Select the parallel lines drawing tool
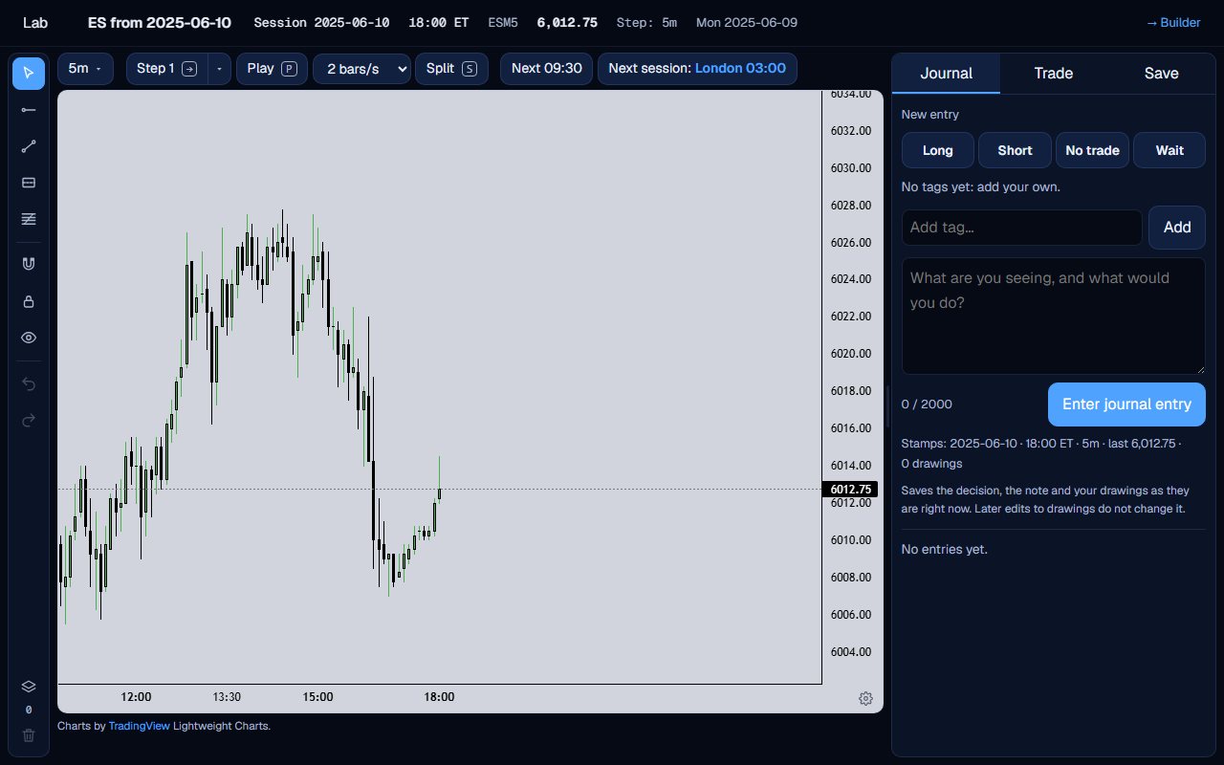Image resolution: width=1224 pixels, height=765 pixels. click(29, 219)
